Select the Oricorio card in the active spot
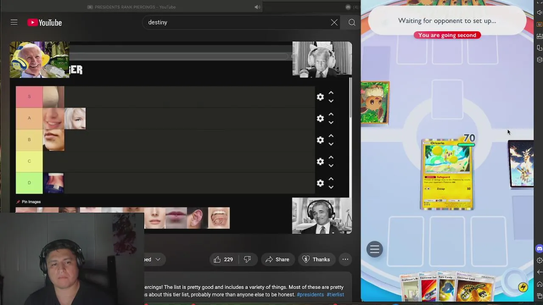This screenshot has width=543, height=305. point(447,175)
